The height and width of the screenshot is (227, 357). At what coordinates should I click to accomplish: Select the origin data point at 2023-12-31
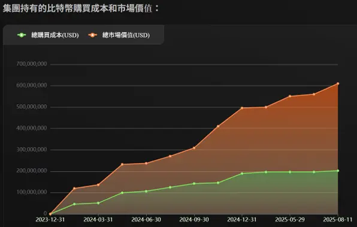50,214
